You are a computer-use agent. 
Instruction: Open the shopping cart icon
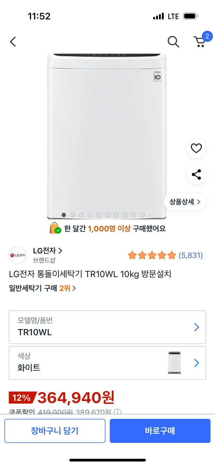pyautogui.click(x=200, y=42)
